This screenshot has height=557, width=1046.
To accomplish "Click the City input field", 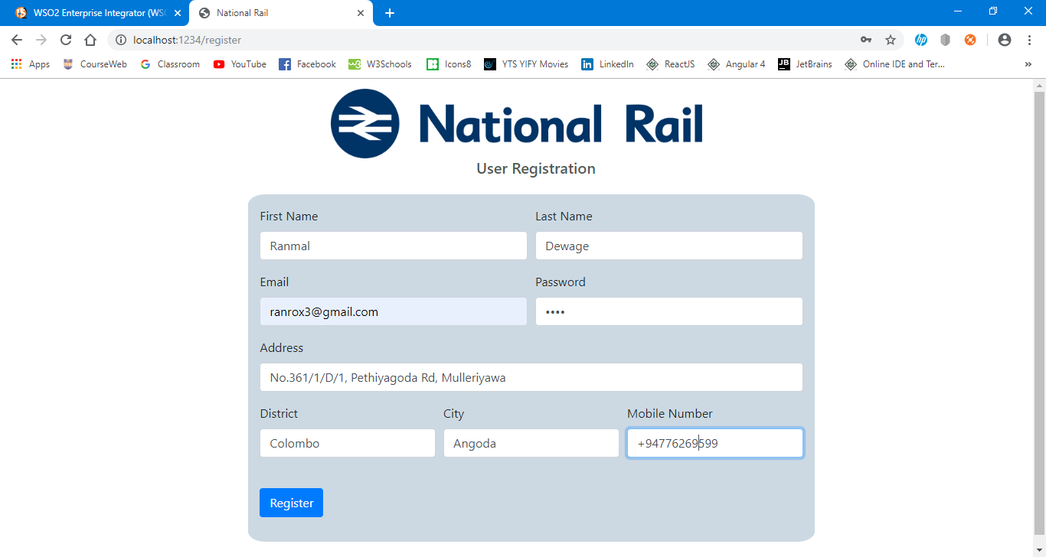I will point(531,443).
